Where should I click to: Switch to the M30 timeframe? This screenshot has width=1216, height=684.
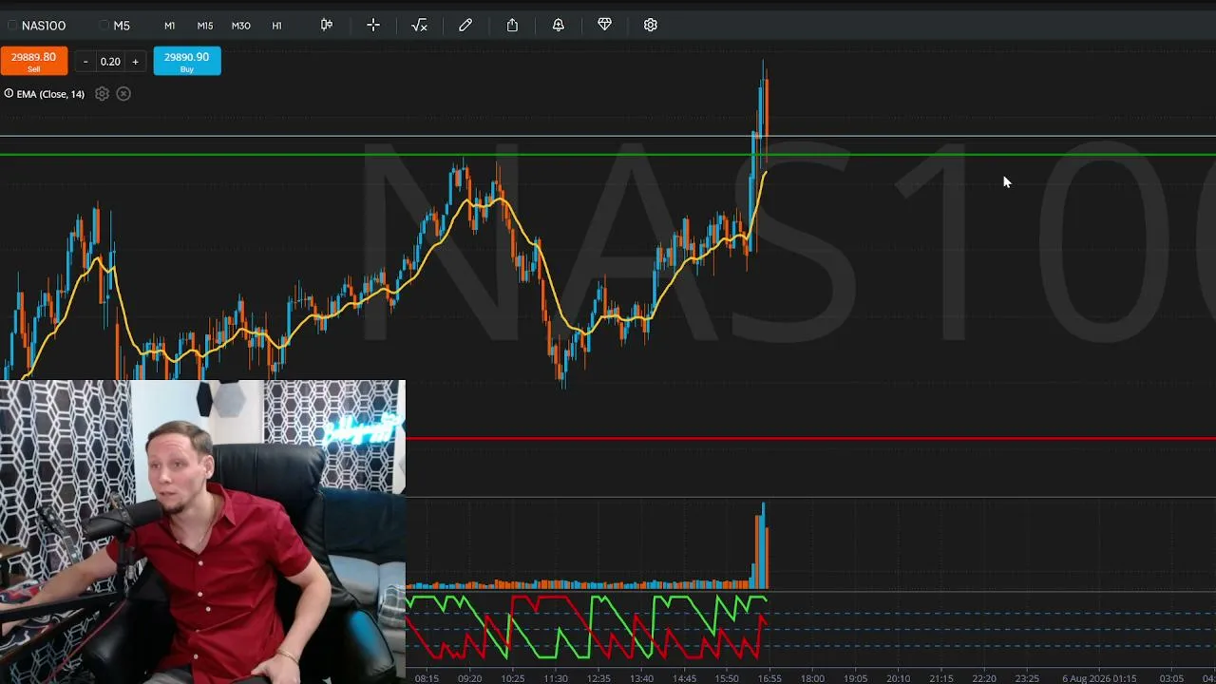tap(241, 26)
